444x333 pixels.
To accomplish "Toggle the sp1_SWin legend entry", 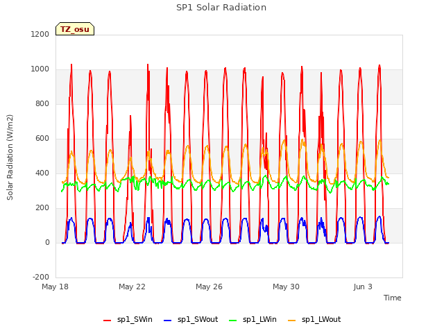I will coord(128,320).
